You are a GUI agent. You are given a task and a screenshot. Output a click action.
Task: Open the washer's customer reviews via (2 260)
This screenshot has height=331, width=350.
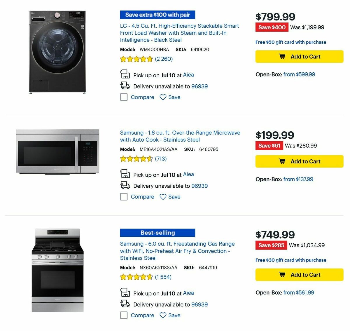164,59
